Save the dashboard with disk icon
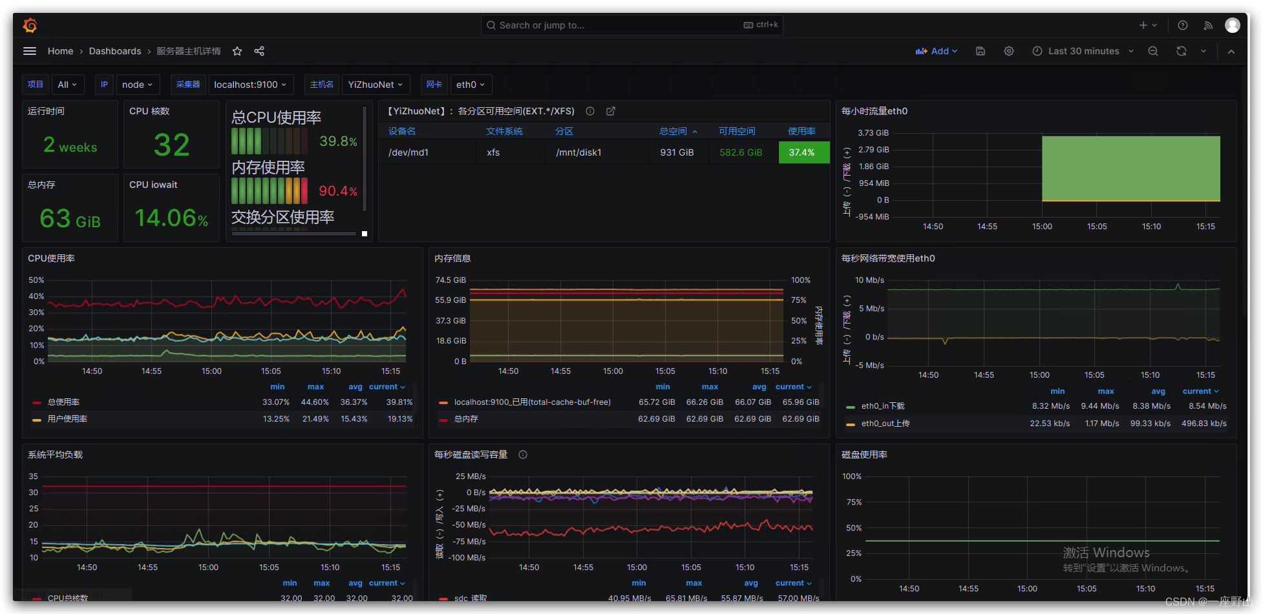The height and width of the screenshot is (614, 1263). 981,51
